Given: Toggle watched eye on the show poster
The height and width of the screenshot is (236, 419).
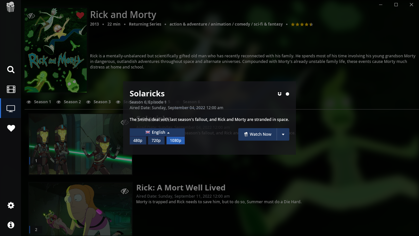Looking at the screenshot, I should point(31,15).
